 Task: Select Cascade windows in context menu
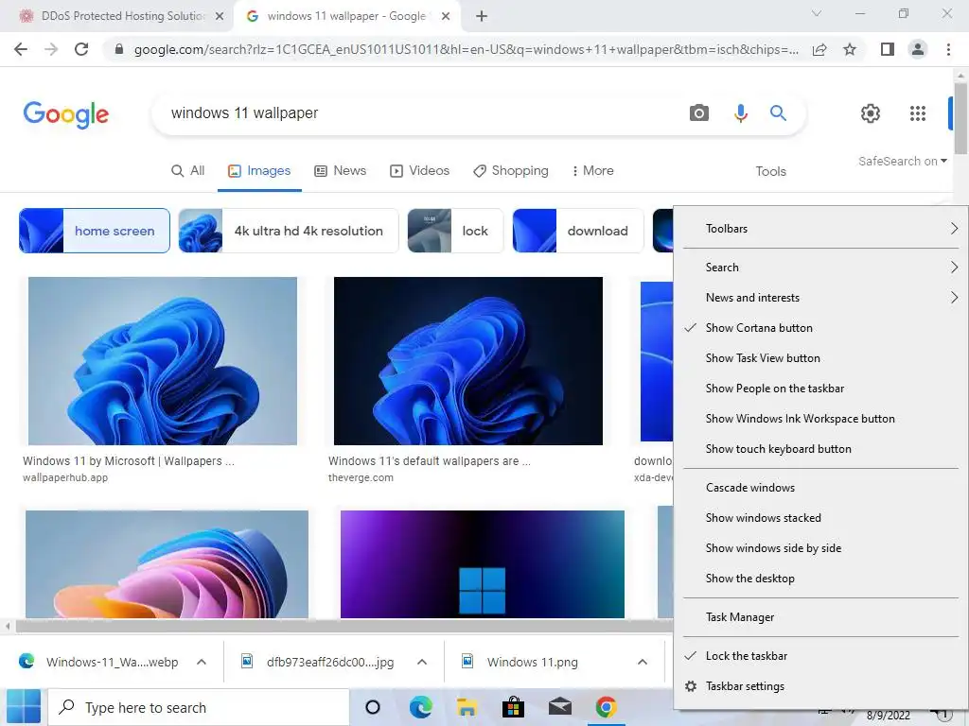pos(820,488)
